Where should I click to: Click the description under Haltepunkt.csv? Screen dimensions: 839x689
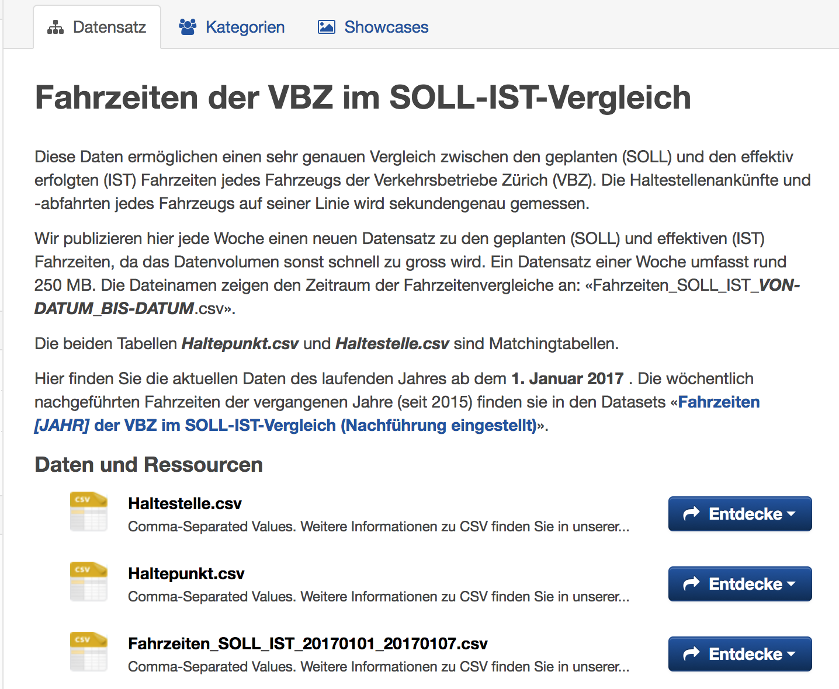click(x=379, y=597)
